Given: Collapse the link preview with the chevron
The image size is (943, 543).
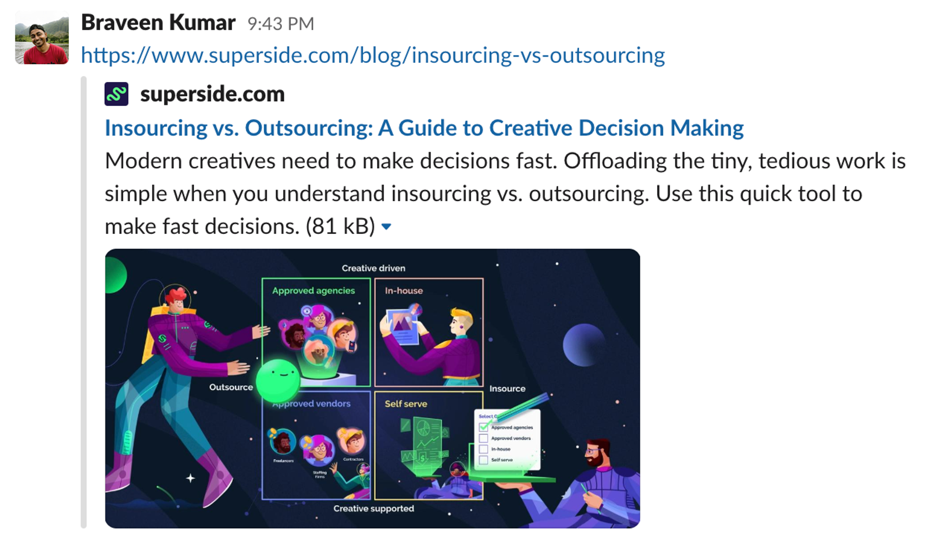Looking at the screenshot, I should click(x=387, y=227).
